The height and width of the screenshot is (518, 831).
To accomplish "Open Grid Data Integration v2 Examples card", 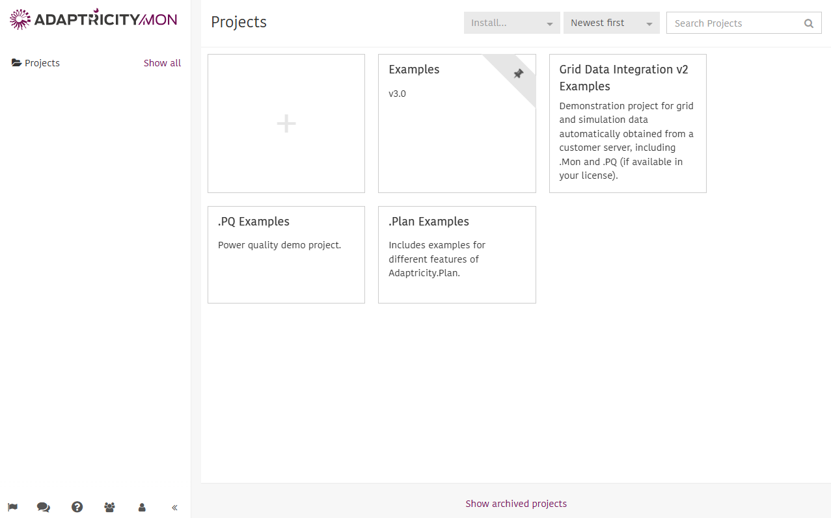I will (x=628, y=123).
